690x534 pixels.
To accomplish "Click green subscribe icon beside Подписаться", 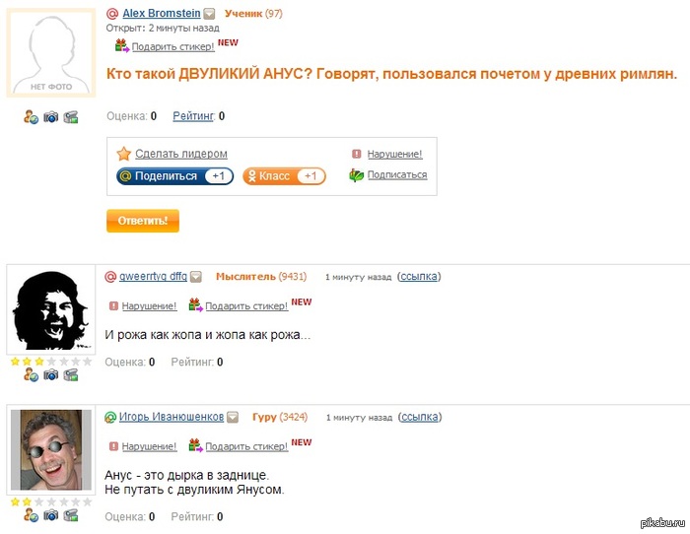I will [357, 175].
